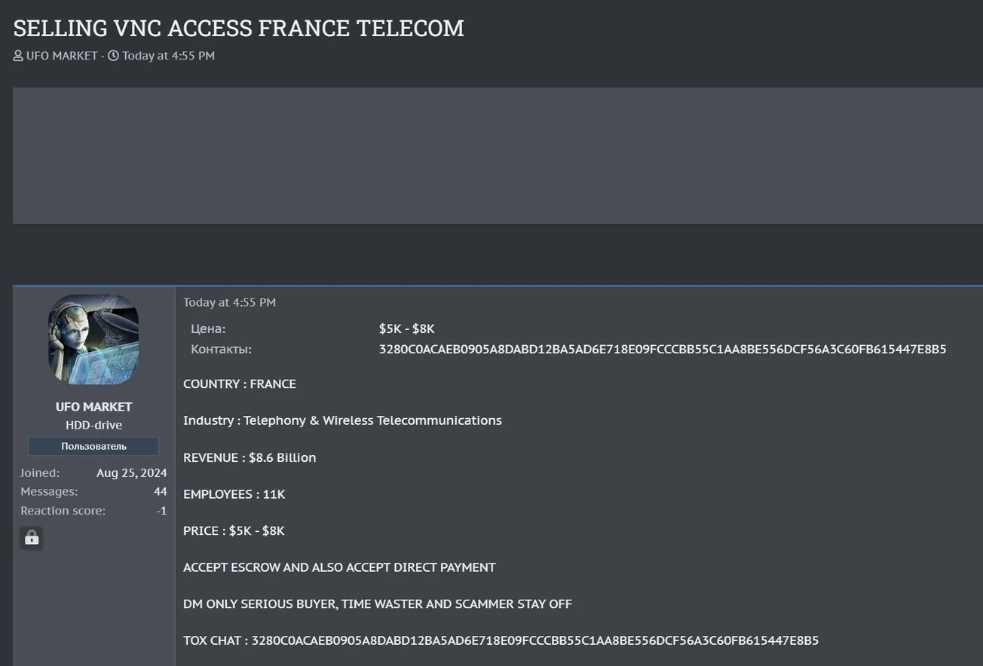Screen dimensions: 983x666
Task: Open UFO MARKET author link under thread title
Action: [62, 56]
